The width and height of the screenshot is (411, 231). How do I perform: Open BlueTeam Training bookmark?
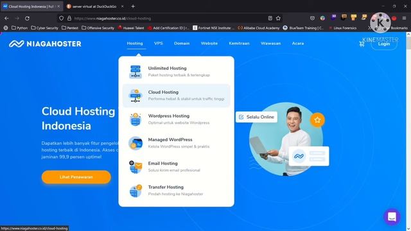tap(303, 28)
